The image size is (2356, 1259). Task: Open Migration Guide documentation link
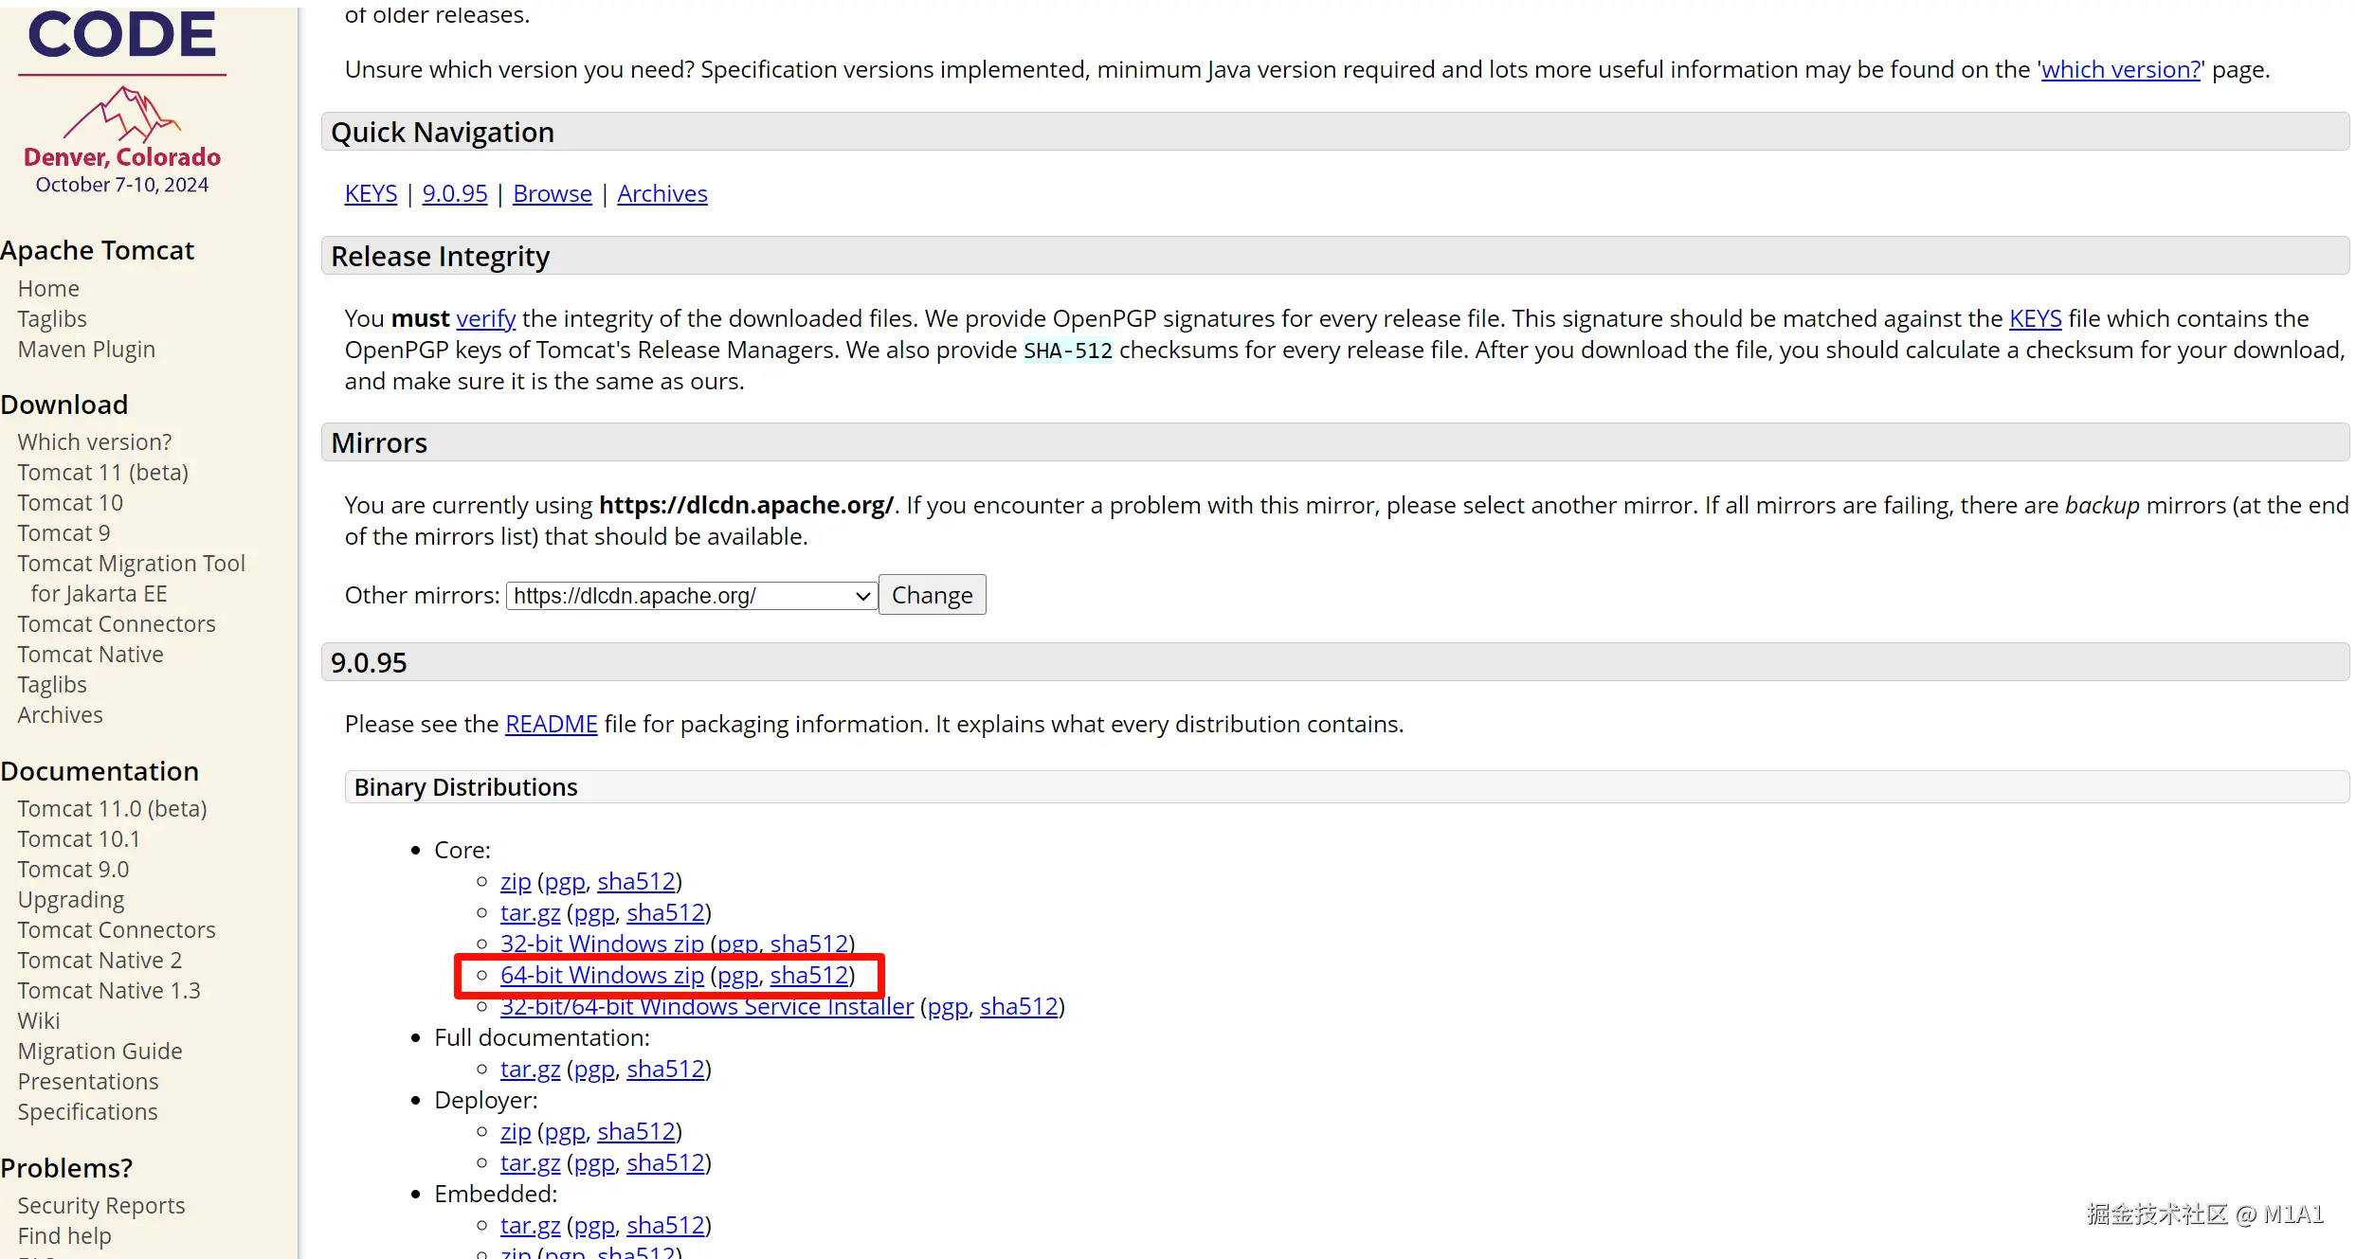[x=100, y=1051]
